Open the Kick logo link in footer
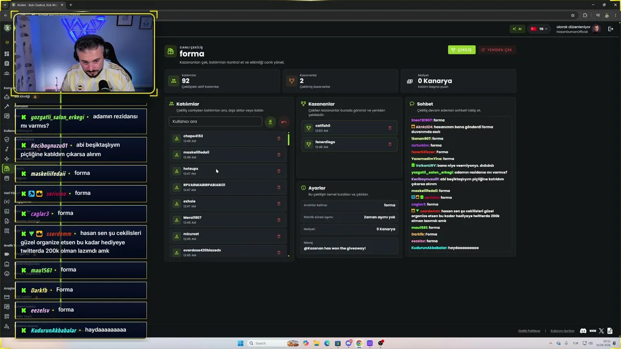Viewport: 621px width, 349px height. pos(593,331)
